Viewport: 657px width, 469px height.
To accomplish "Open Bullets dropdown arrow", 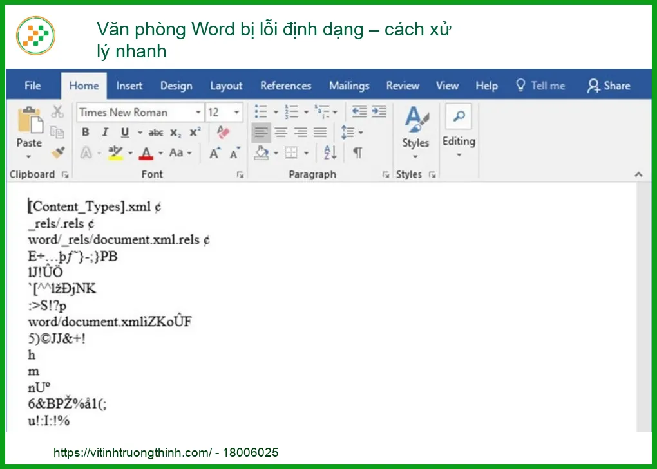I will point(276,112).
